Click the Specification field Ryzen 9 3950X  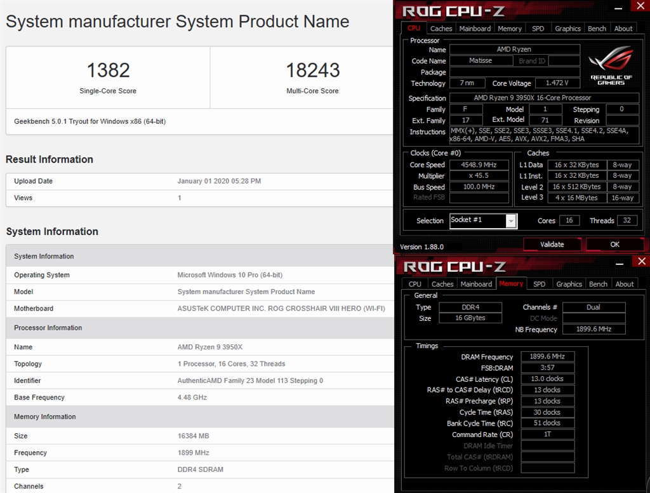[x=544, y=98]
